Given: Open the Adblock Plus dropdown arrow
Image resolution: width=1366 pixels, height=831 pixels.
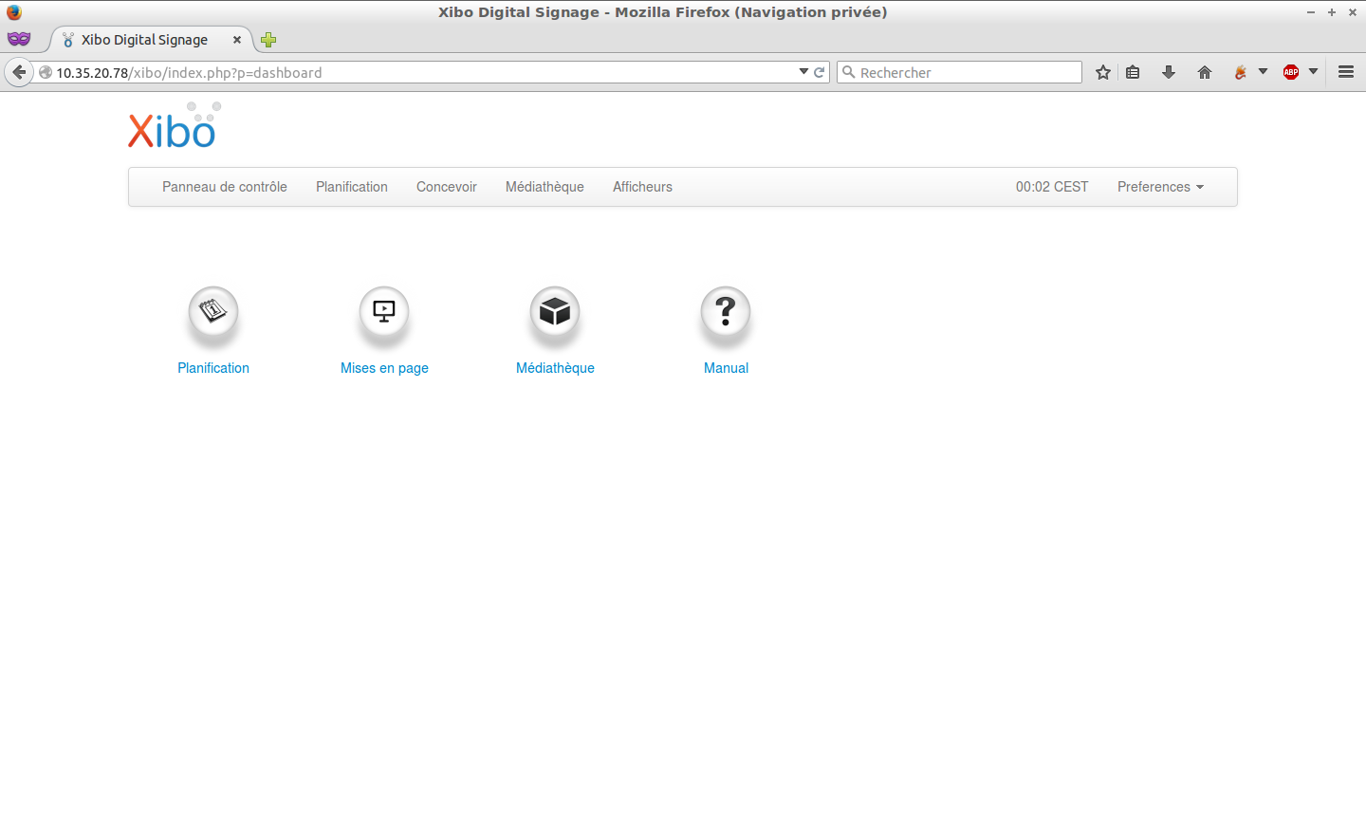Looking at the screenshot, I should pos(1313,72).
